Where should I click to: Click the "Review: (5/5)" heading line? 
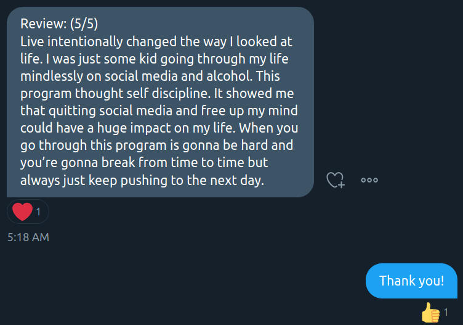pos(59,24)
